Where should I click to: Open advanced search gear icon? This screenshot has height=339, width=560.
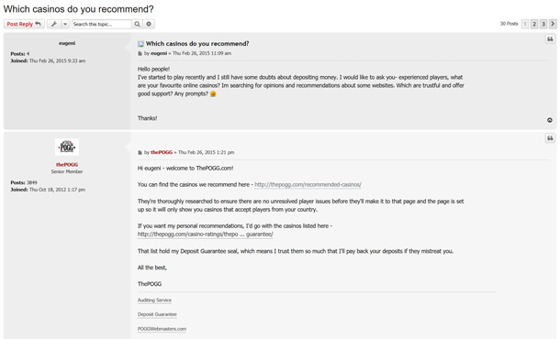click(149, 24)
